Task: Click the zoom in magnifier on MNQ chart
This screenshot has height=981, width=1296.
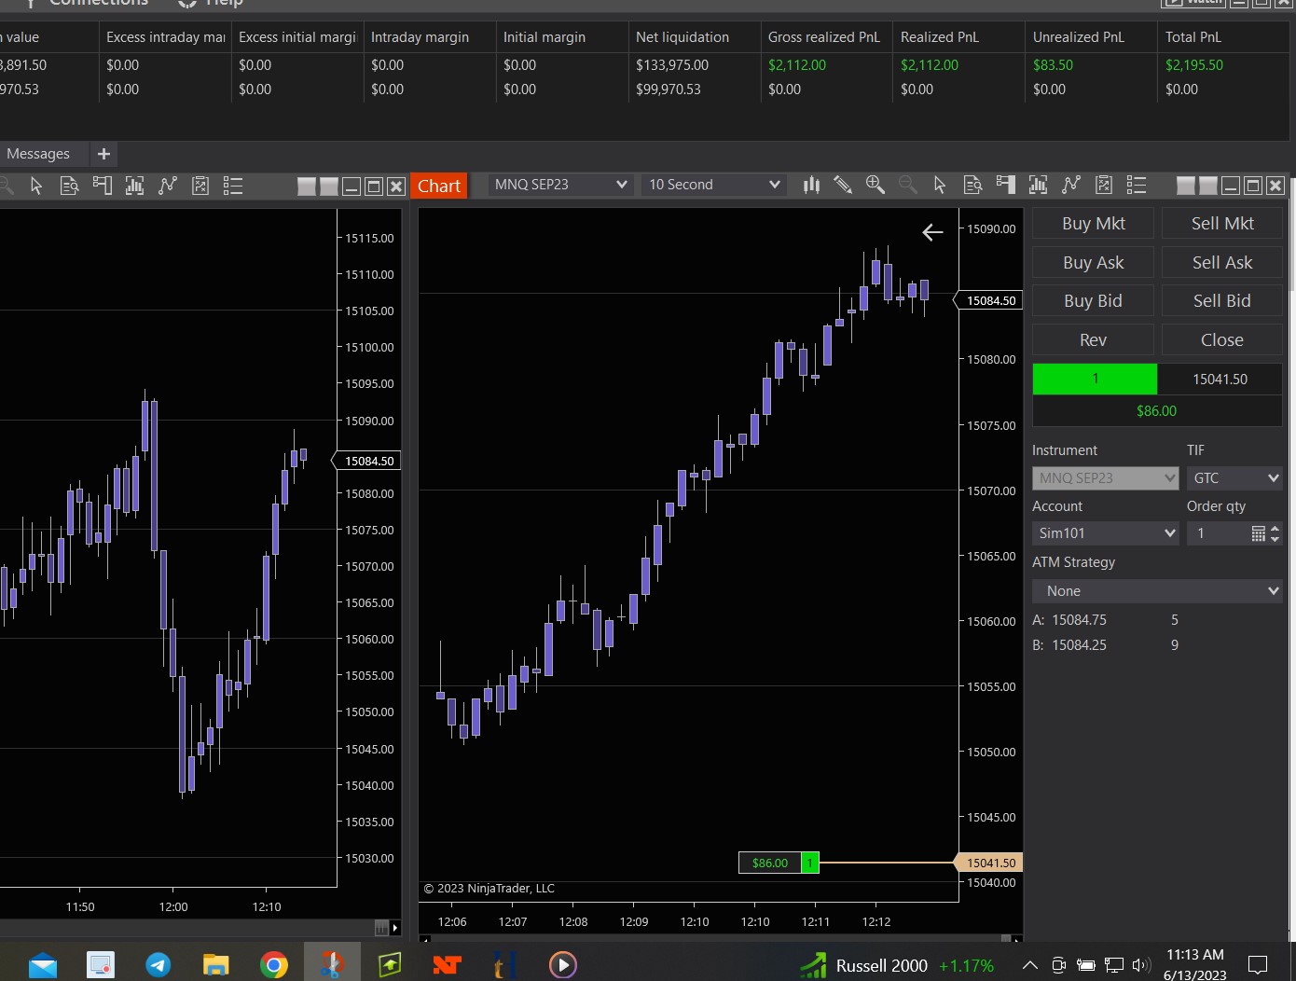Action: [875, 185]
